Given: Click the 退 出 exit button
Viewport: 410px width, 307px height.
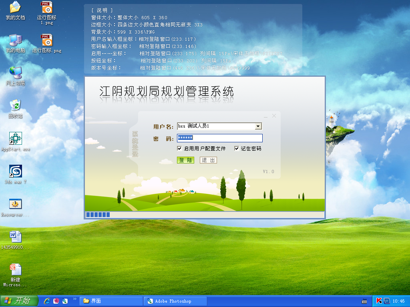Looking at the screenshot, I should tap(208, 160).
